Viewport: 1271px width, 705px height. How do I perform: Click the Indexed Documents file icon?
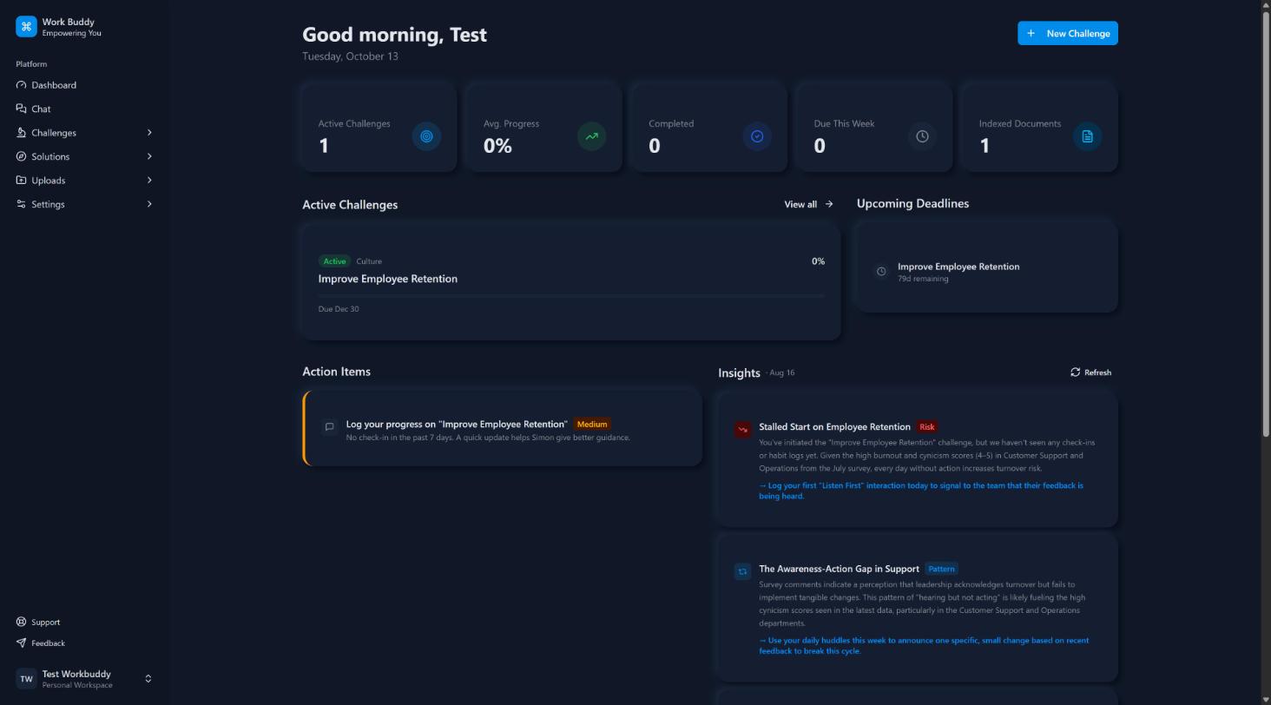coord(1087,136)
